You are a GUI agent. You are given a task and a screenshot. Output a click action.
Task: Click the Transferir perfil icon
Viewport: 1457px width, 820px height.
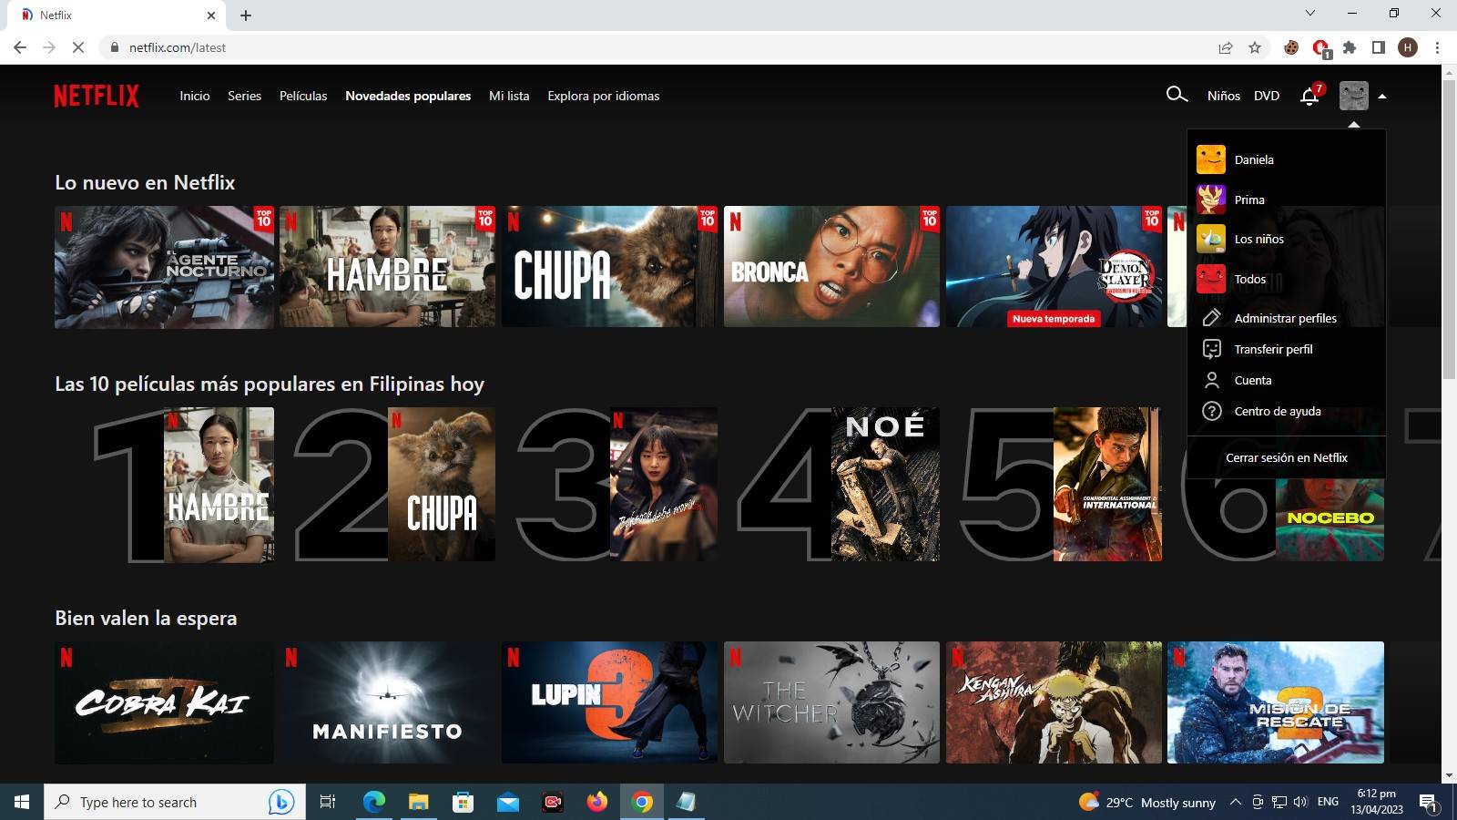[1211, 349]
